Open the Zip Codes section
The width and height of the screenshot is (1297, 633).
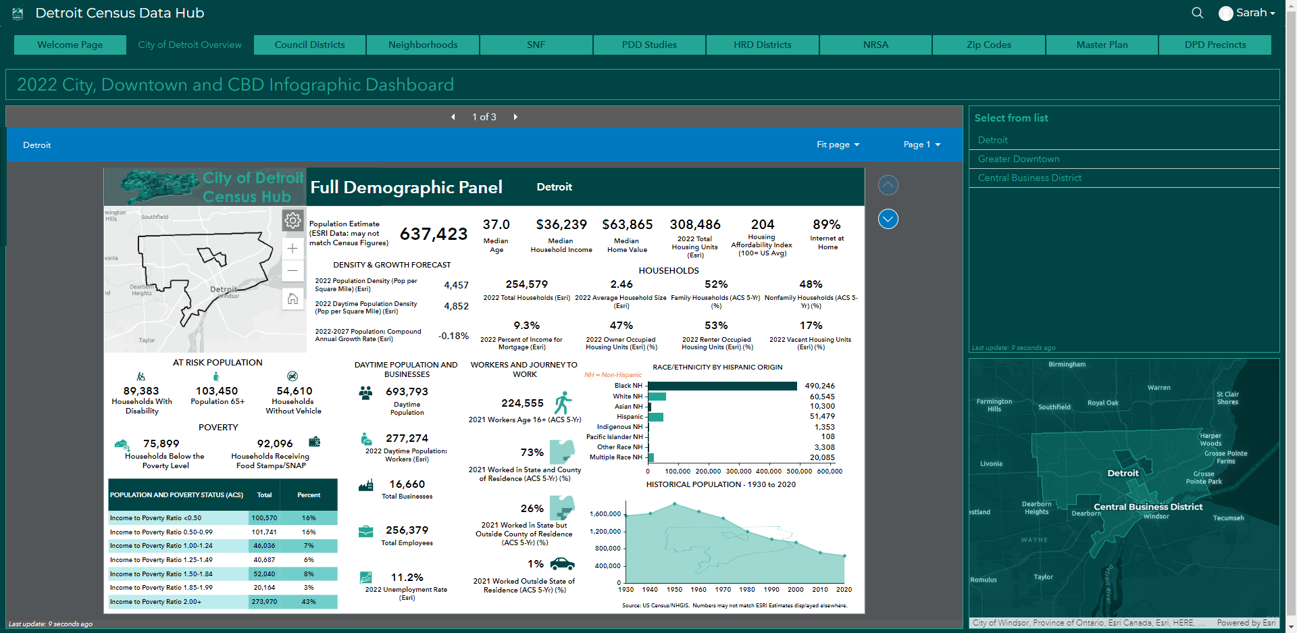988,45
